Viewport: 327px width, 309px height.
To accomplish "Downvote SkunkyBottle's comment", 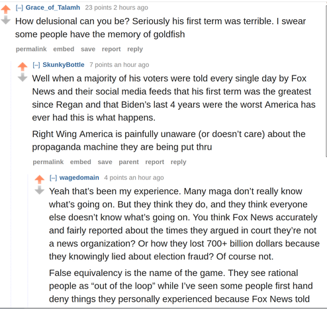I will point(23,77).
